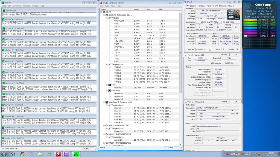Viewport: 280px width, 157px height.
Task: Click the Windows Start orb
Action: tap(4, 154)
